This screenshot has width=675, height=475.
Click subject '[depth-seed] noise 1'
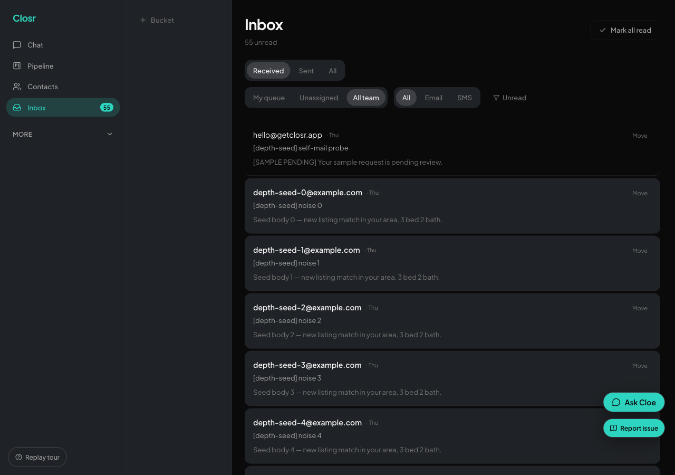click(286, 263)
